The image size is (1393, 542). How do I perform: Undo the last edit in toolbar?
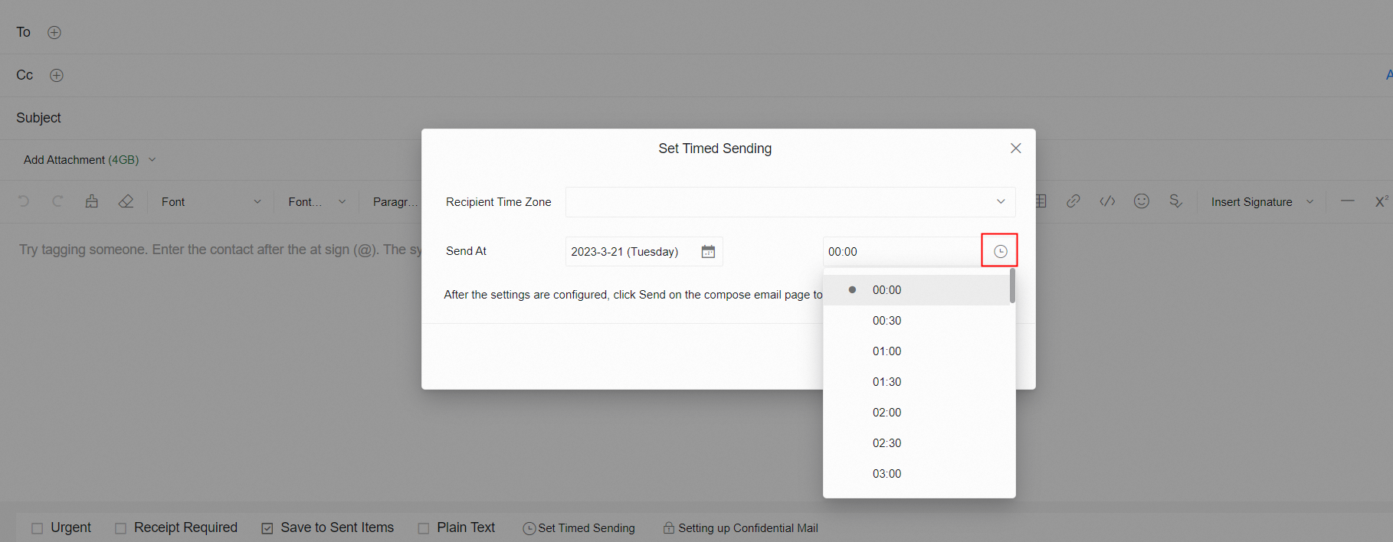[x=24, y=201]
